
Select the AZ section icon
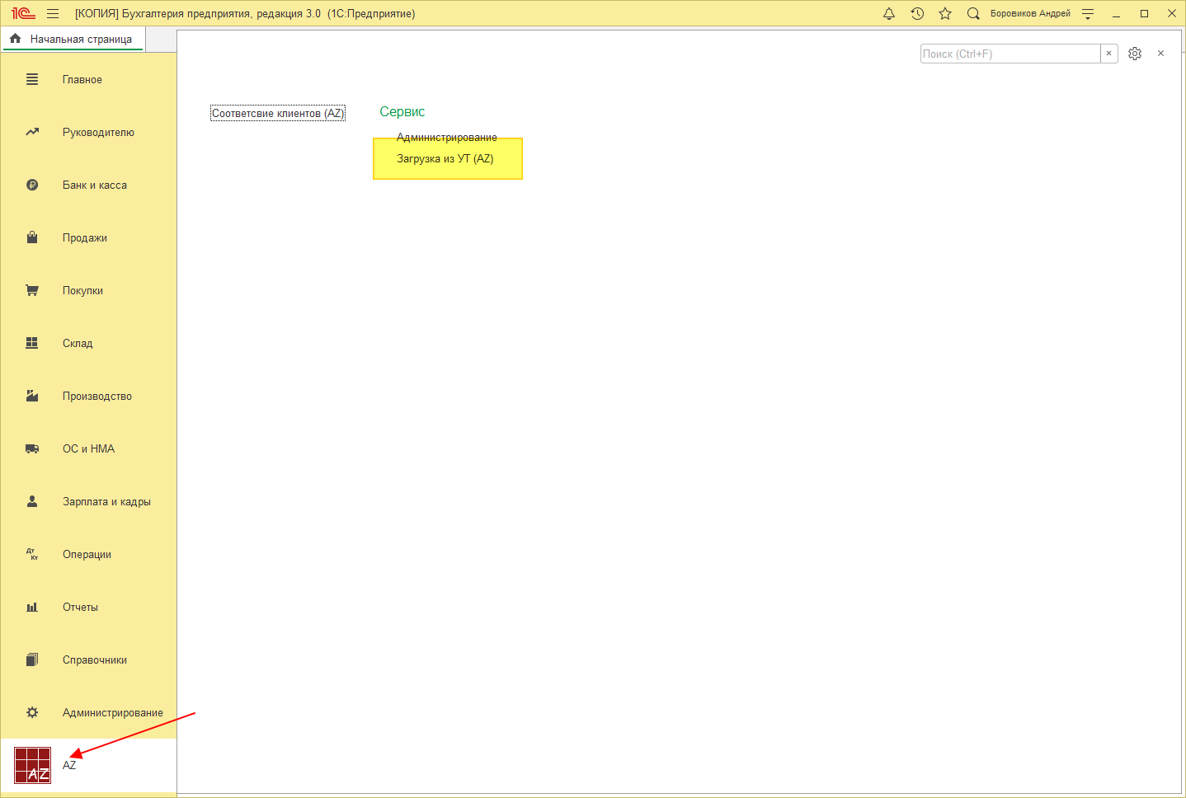(33, 765)
